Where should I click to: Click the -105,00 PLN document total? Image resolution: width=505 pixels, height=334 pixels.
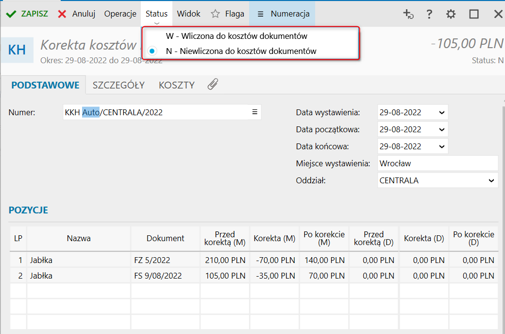(x=467, y=44)
